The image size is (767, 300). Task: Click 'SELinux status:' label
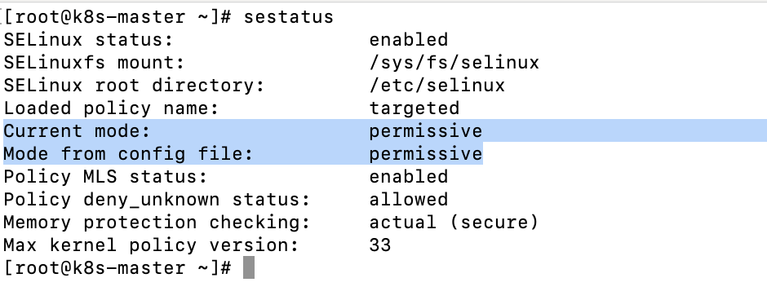tap(88, 40)
